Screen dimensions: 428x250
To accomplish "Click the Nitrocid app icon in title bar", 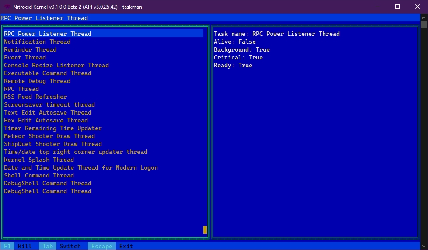I will (7, 7).
